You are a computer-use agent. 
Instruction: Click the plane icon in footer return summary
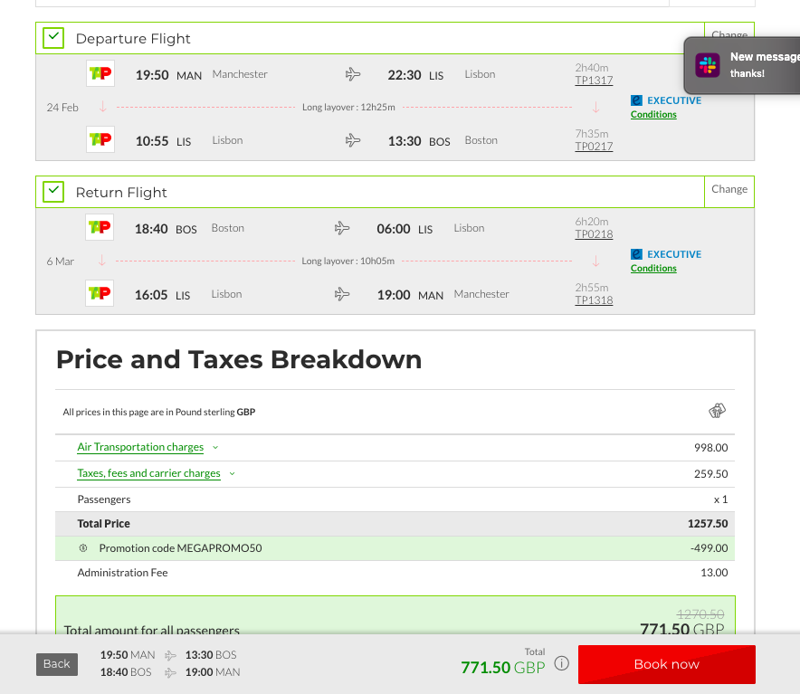(170, 672)
